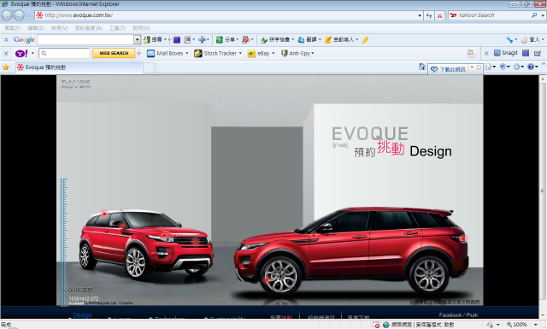Click the Yahoo toolbar search field
This screenshot has width=547, height=329.
64,53
